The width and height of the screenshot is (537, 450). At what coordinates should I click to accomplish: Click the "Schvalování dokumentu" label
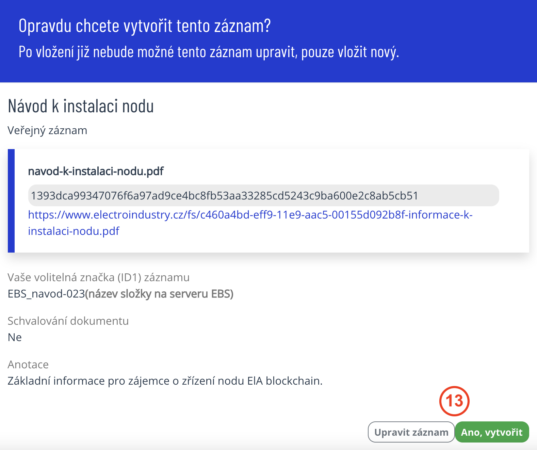68,321
